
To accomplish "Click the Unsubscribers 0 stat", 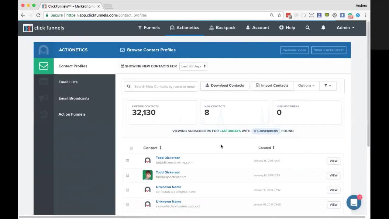I will point(307,112).
